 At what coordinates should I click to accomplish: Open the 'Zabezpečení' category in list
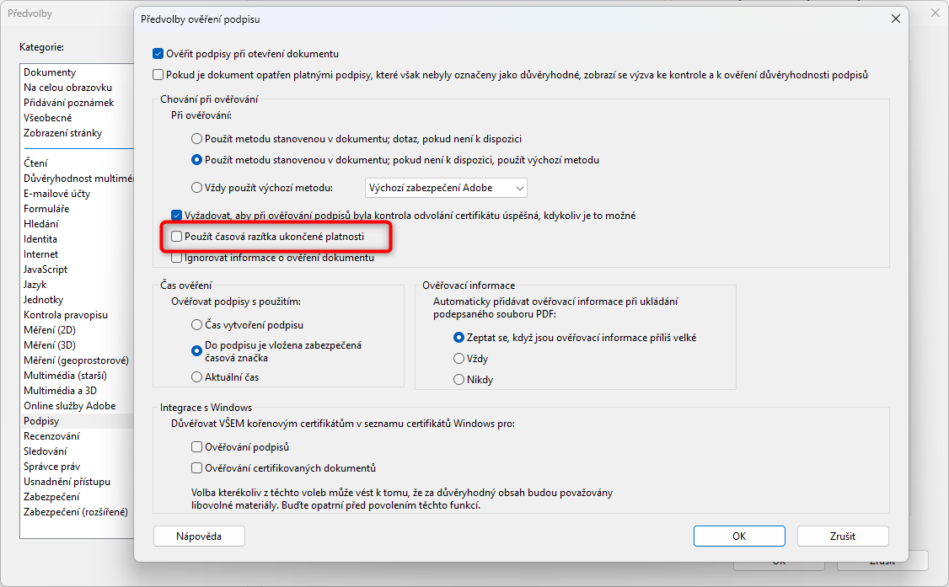tap(51, 497)
